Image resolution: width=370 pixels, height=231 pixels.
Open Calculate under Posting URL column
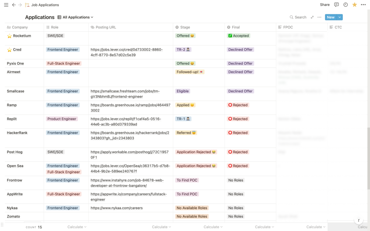tap(161, 227)
